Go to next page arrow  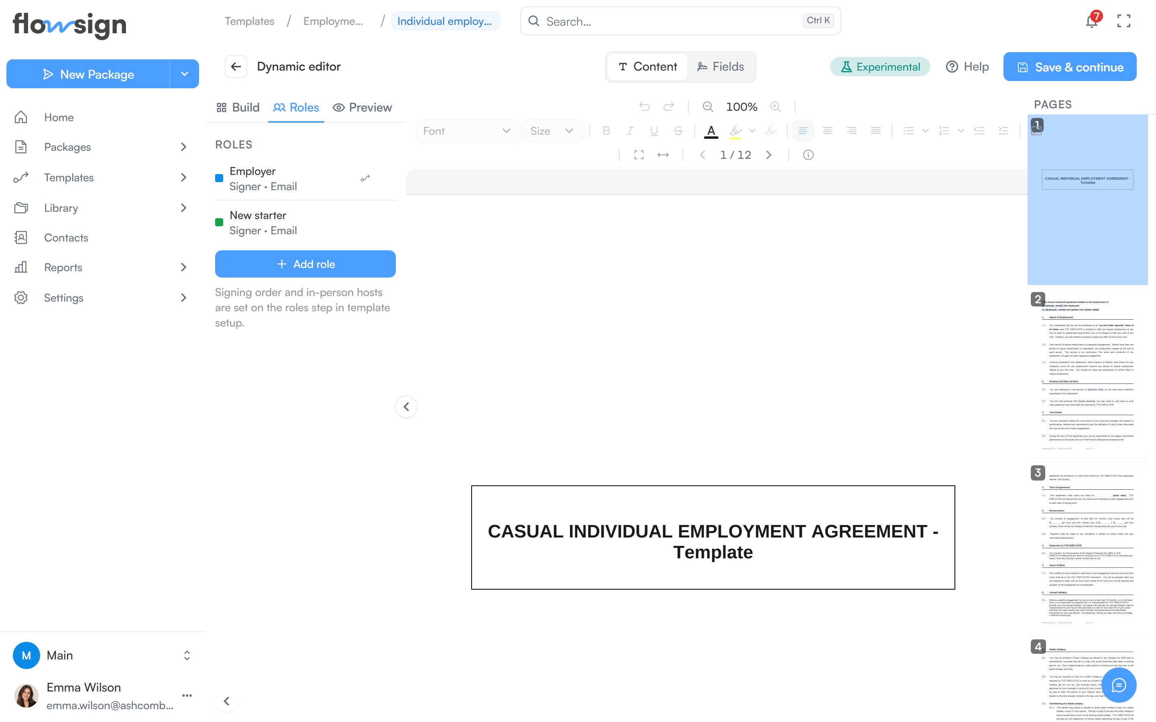(x=769, y=155)
